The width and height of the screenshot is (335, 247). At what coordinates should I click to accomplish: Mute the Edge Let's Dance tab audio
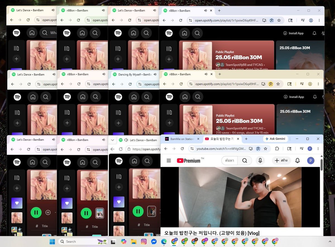point(126,140)
